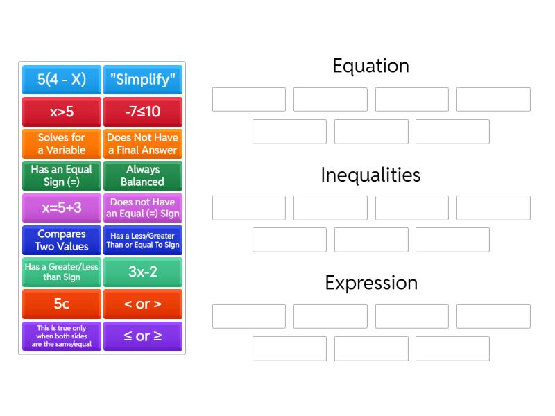555x416 pixels.
Task: Pick the red "x>5" tile
Action: click(62, 112)
